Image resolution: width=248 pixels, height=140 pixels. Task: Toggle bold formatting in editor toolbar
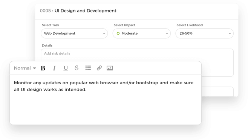pos(43,68)
